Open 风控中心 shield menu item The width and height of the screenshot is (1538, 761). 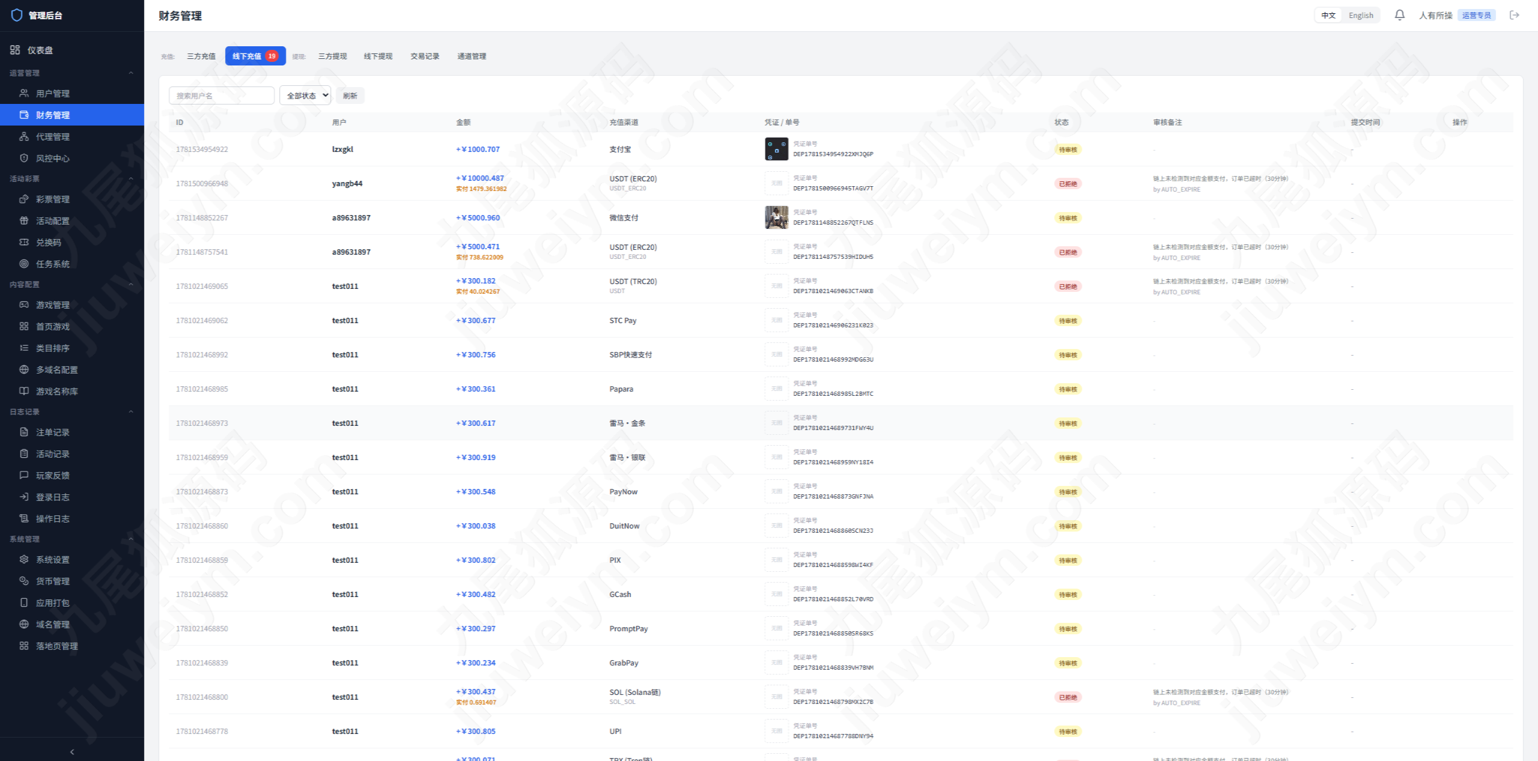coord(72,158)
